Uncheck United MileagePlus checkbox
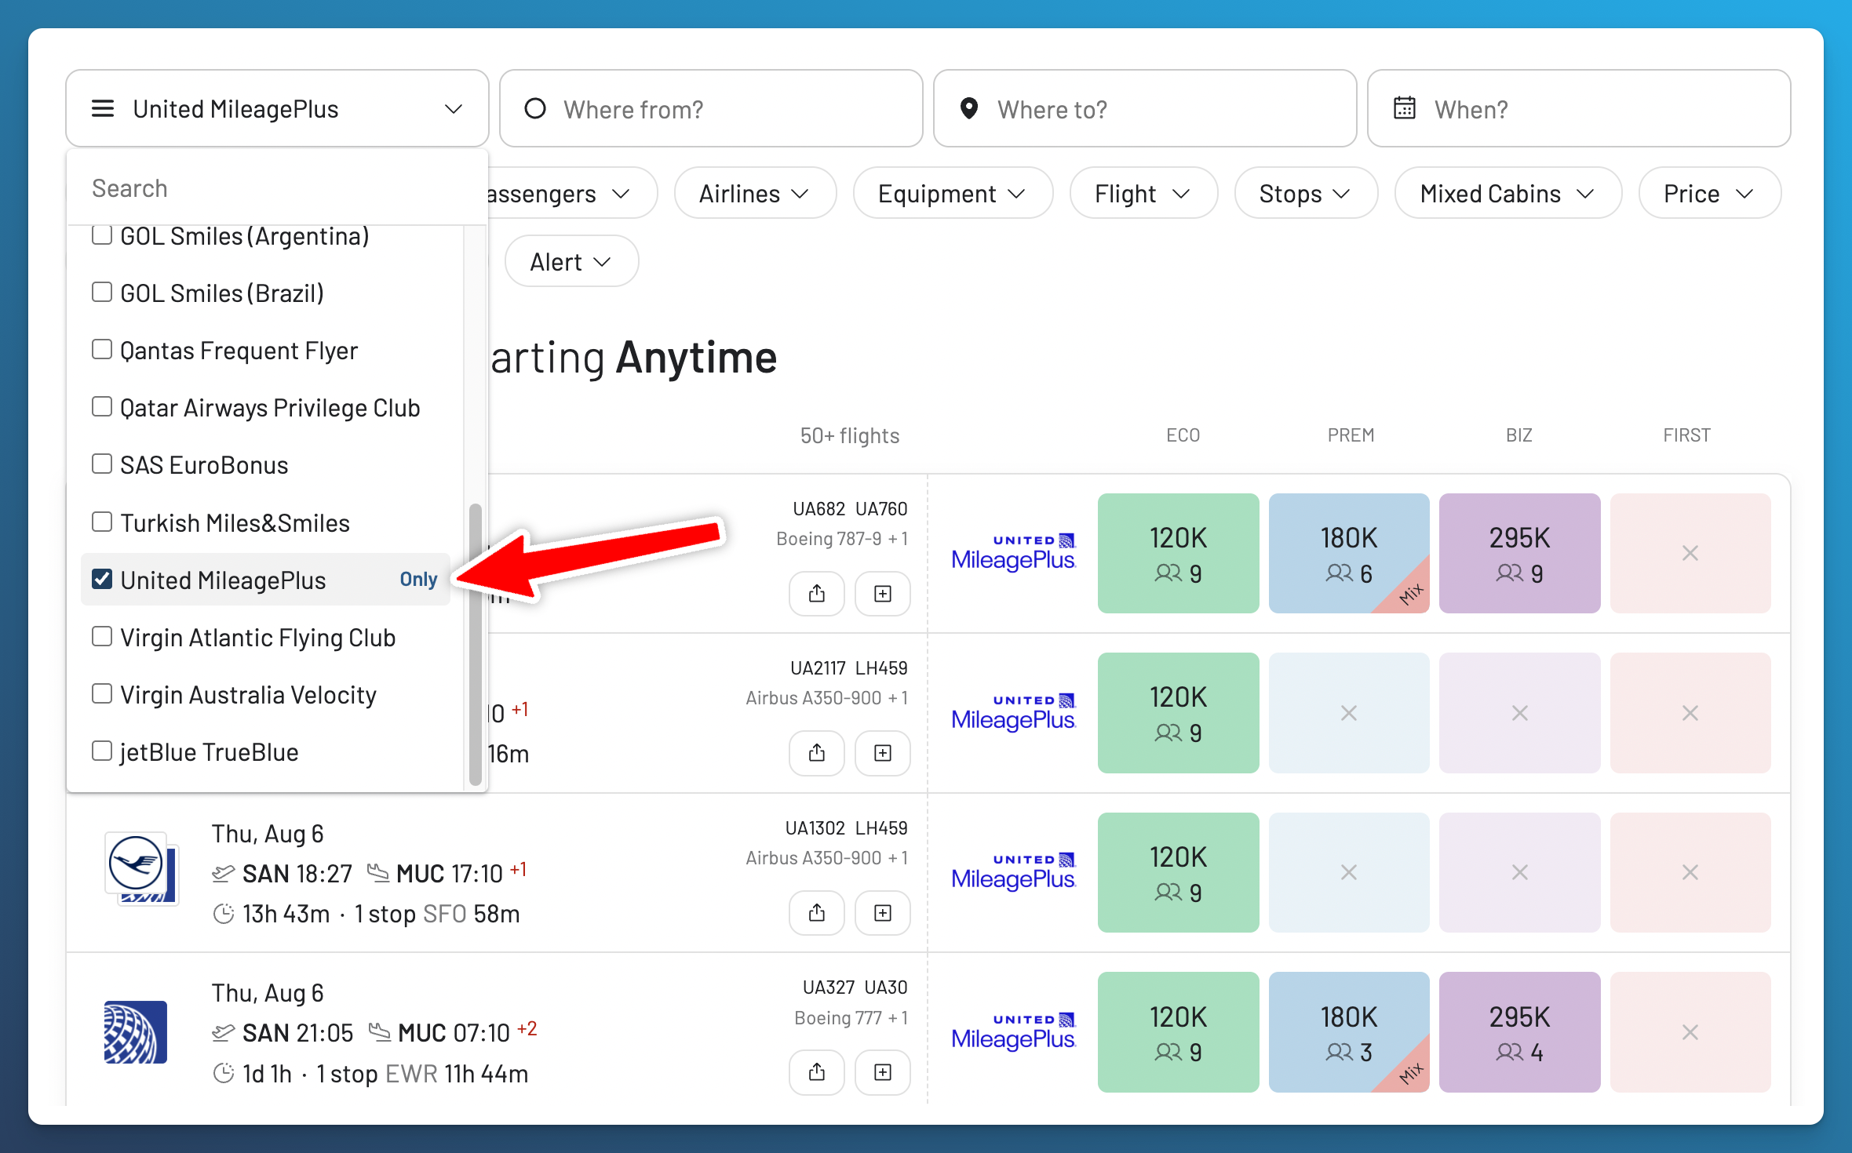Screen dimensions: 1852x1153 click(102, 580)
